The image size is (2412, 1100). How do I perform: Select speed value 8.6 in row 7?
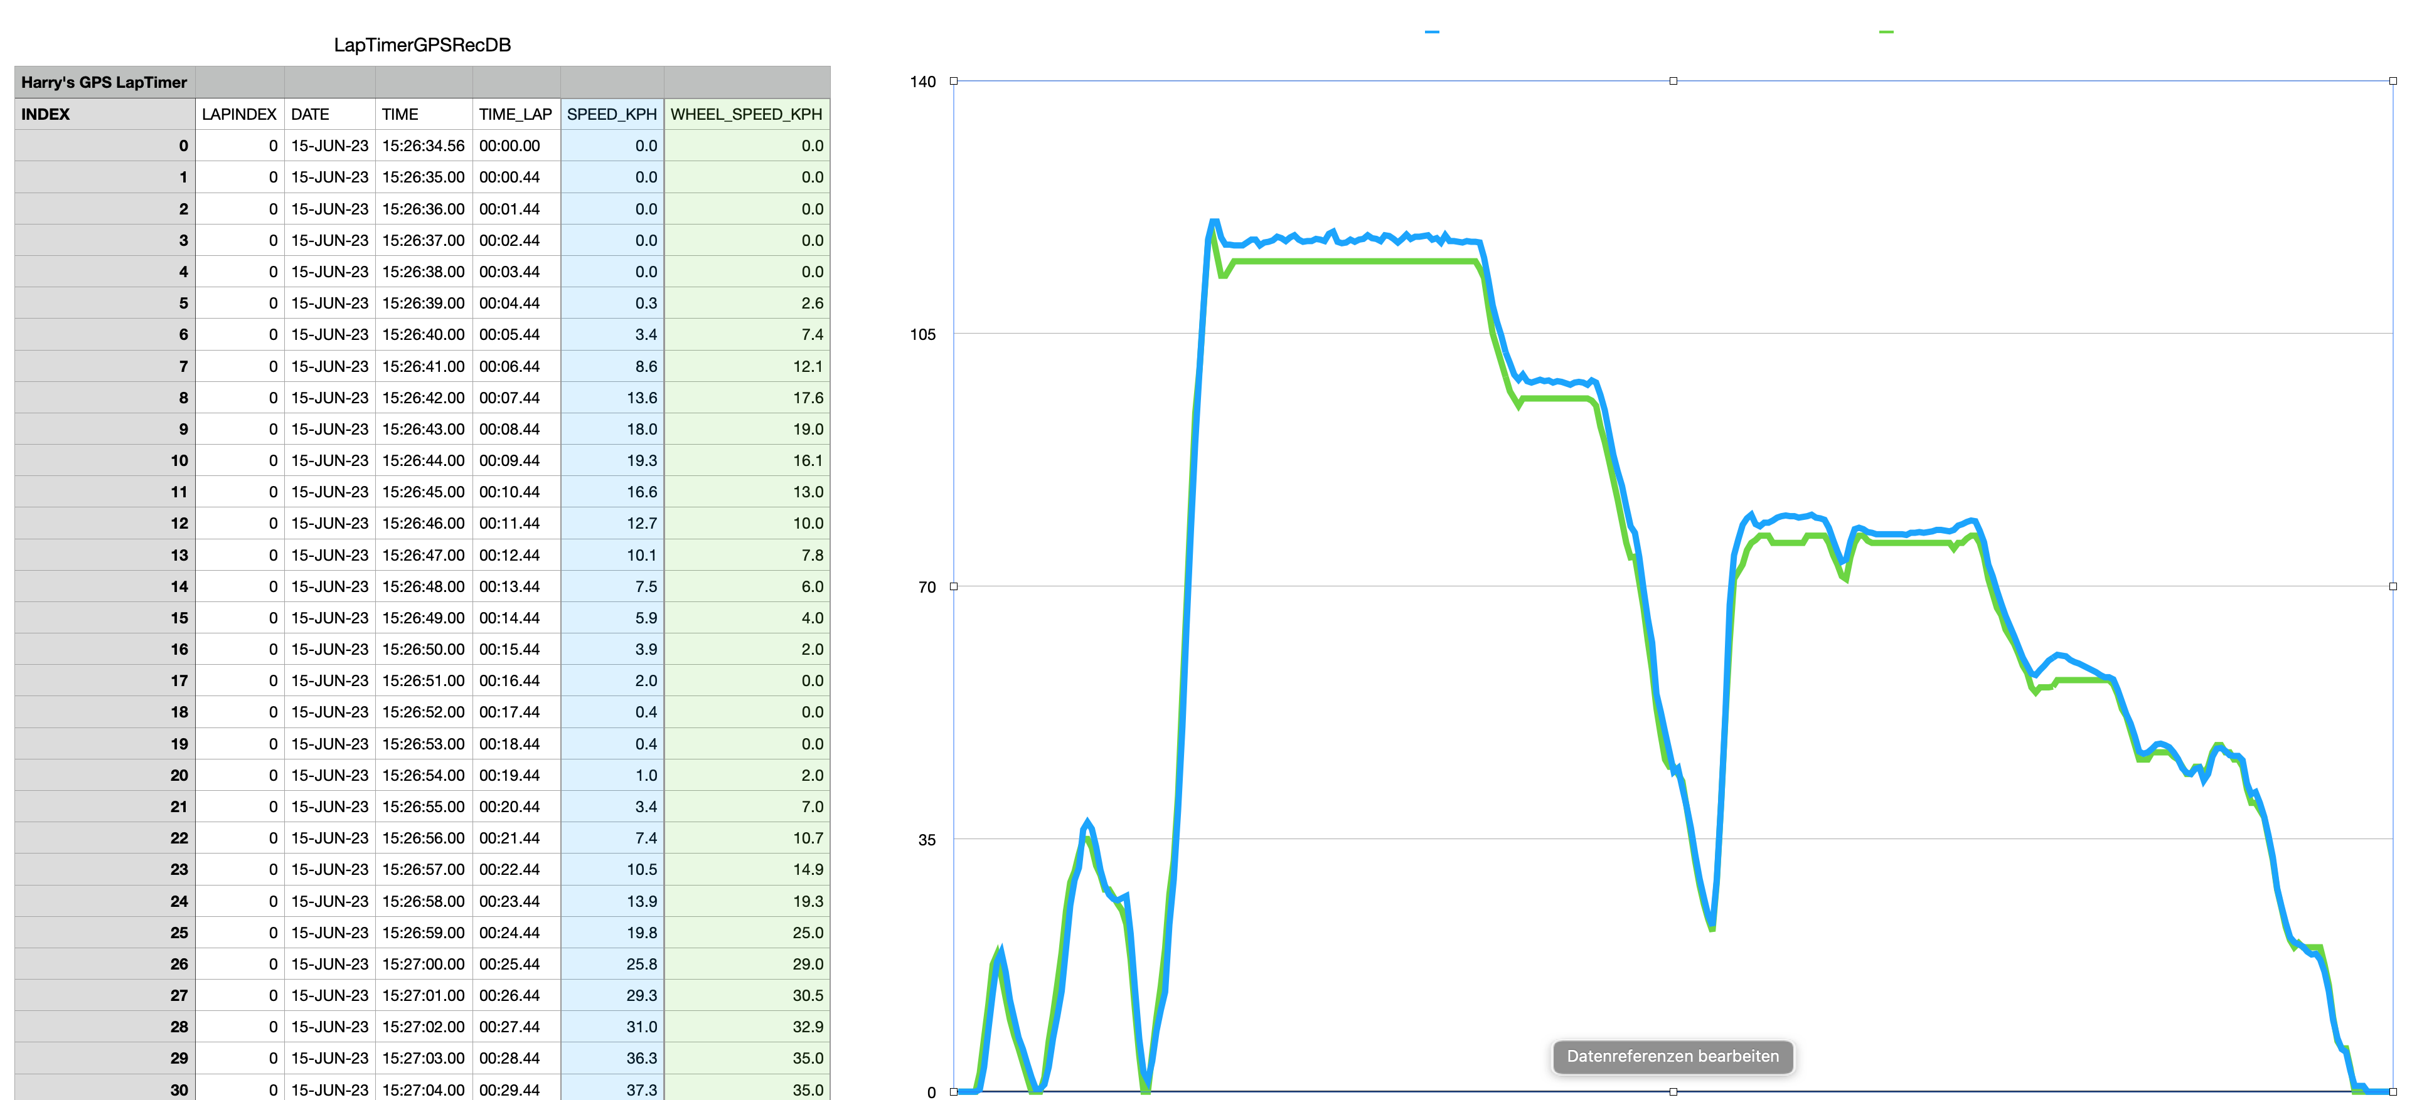pos(612,366)
